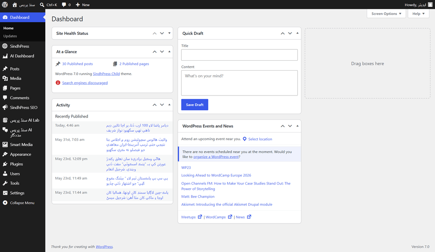Open the AI helper chat sidebar item
Image resolution: width=435 pixels, height=252 pixels.
click(23, 133)
